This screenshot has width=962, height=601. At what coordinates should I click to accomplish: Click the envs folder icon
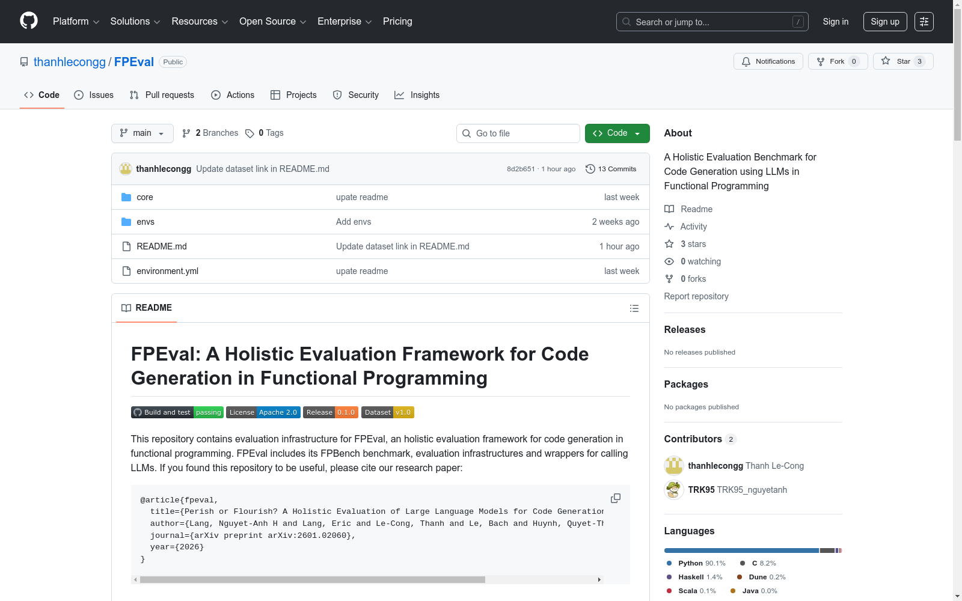click(126, 222)
